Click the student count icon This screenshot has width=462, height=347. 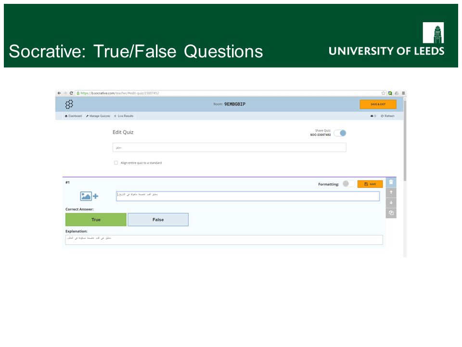373,116
